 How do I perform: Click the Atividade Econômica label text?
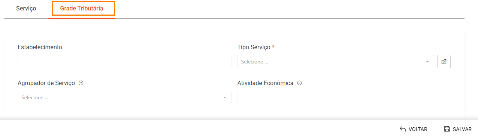265,83
